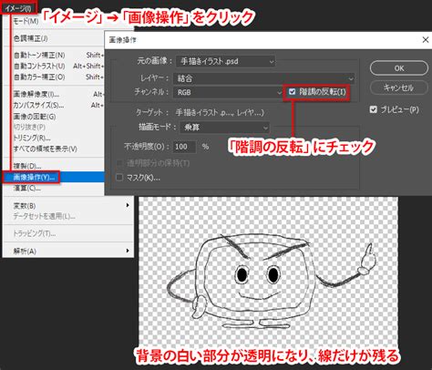
Task: Expand the 変数 submenu arrow
Action: [x=128, y=205]
